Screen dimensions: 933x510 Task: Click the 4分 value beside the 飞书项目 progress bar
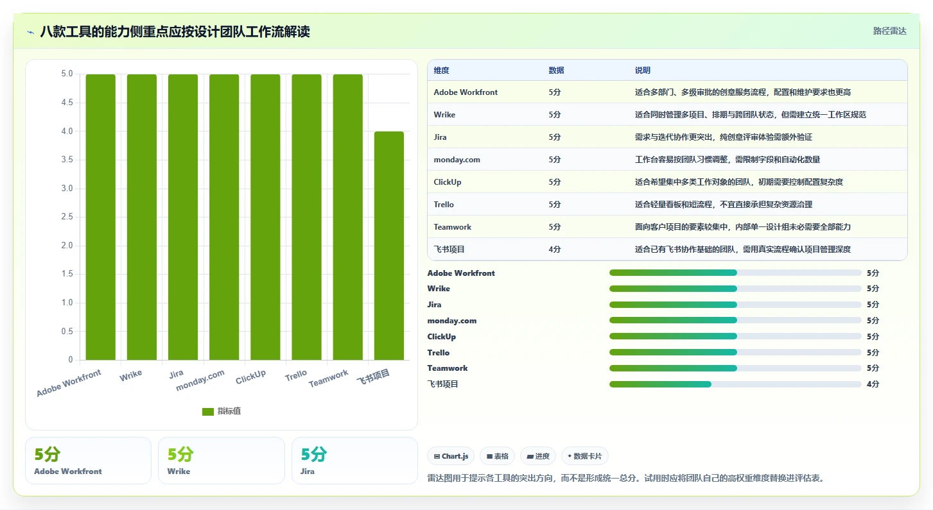point(873,384)
